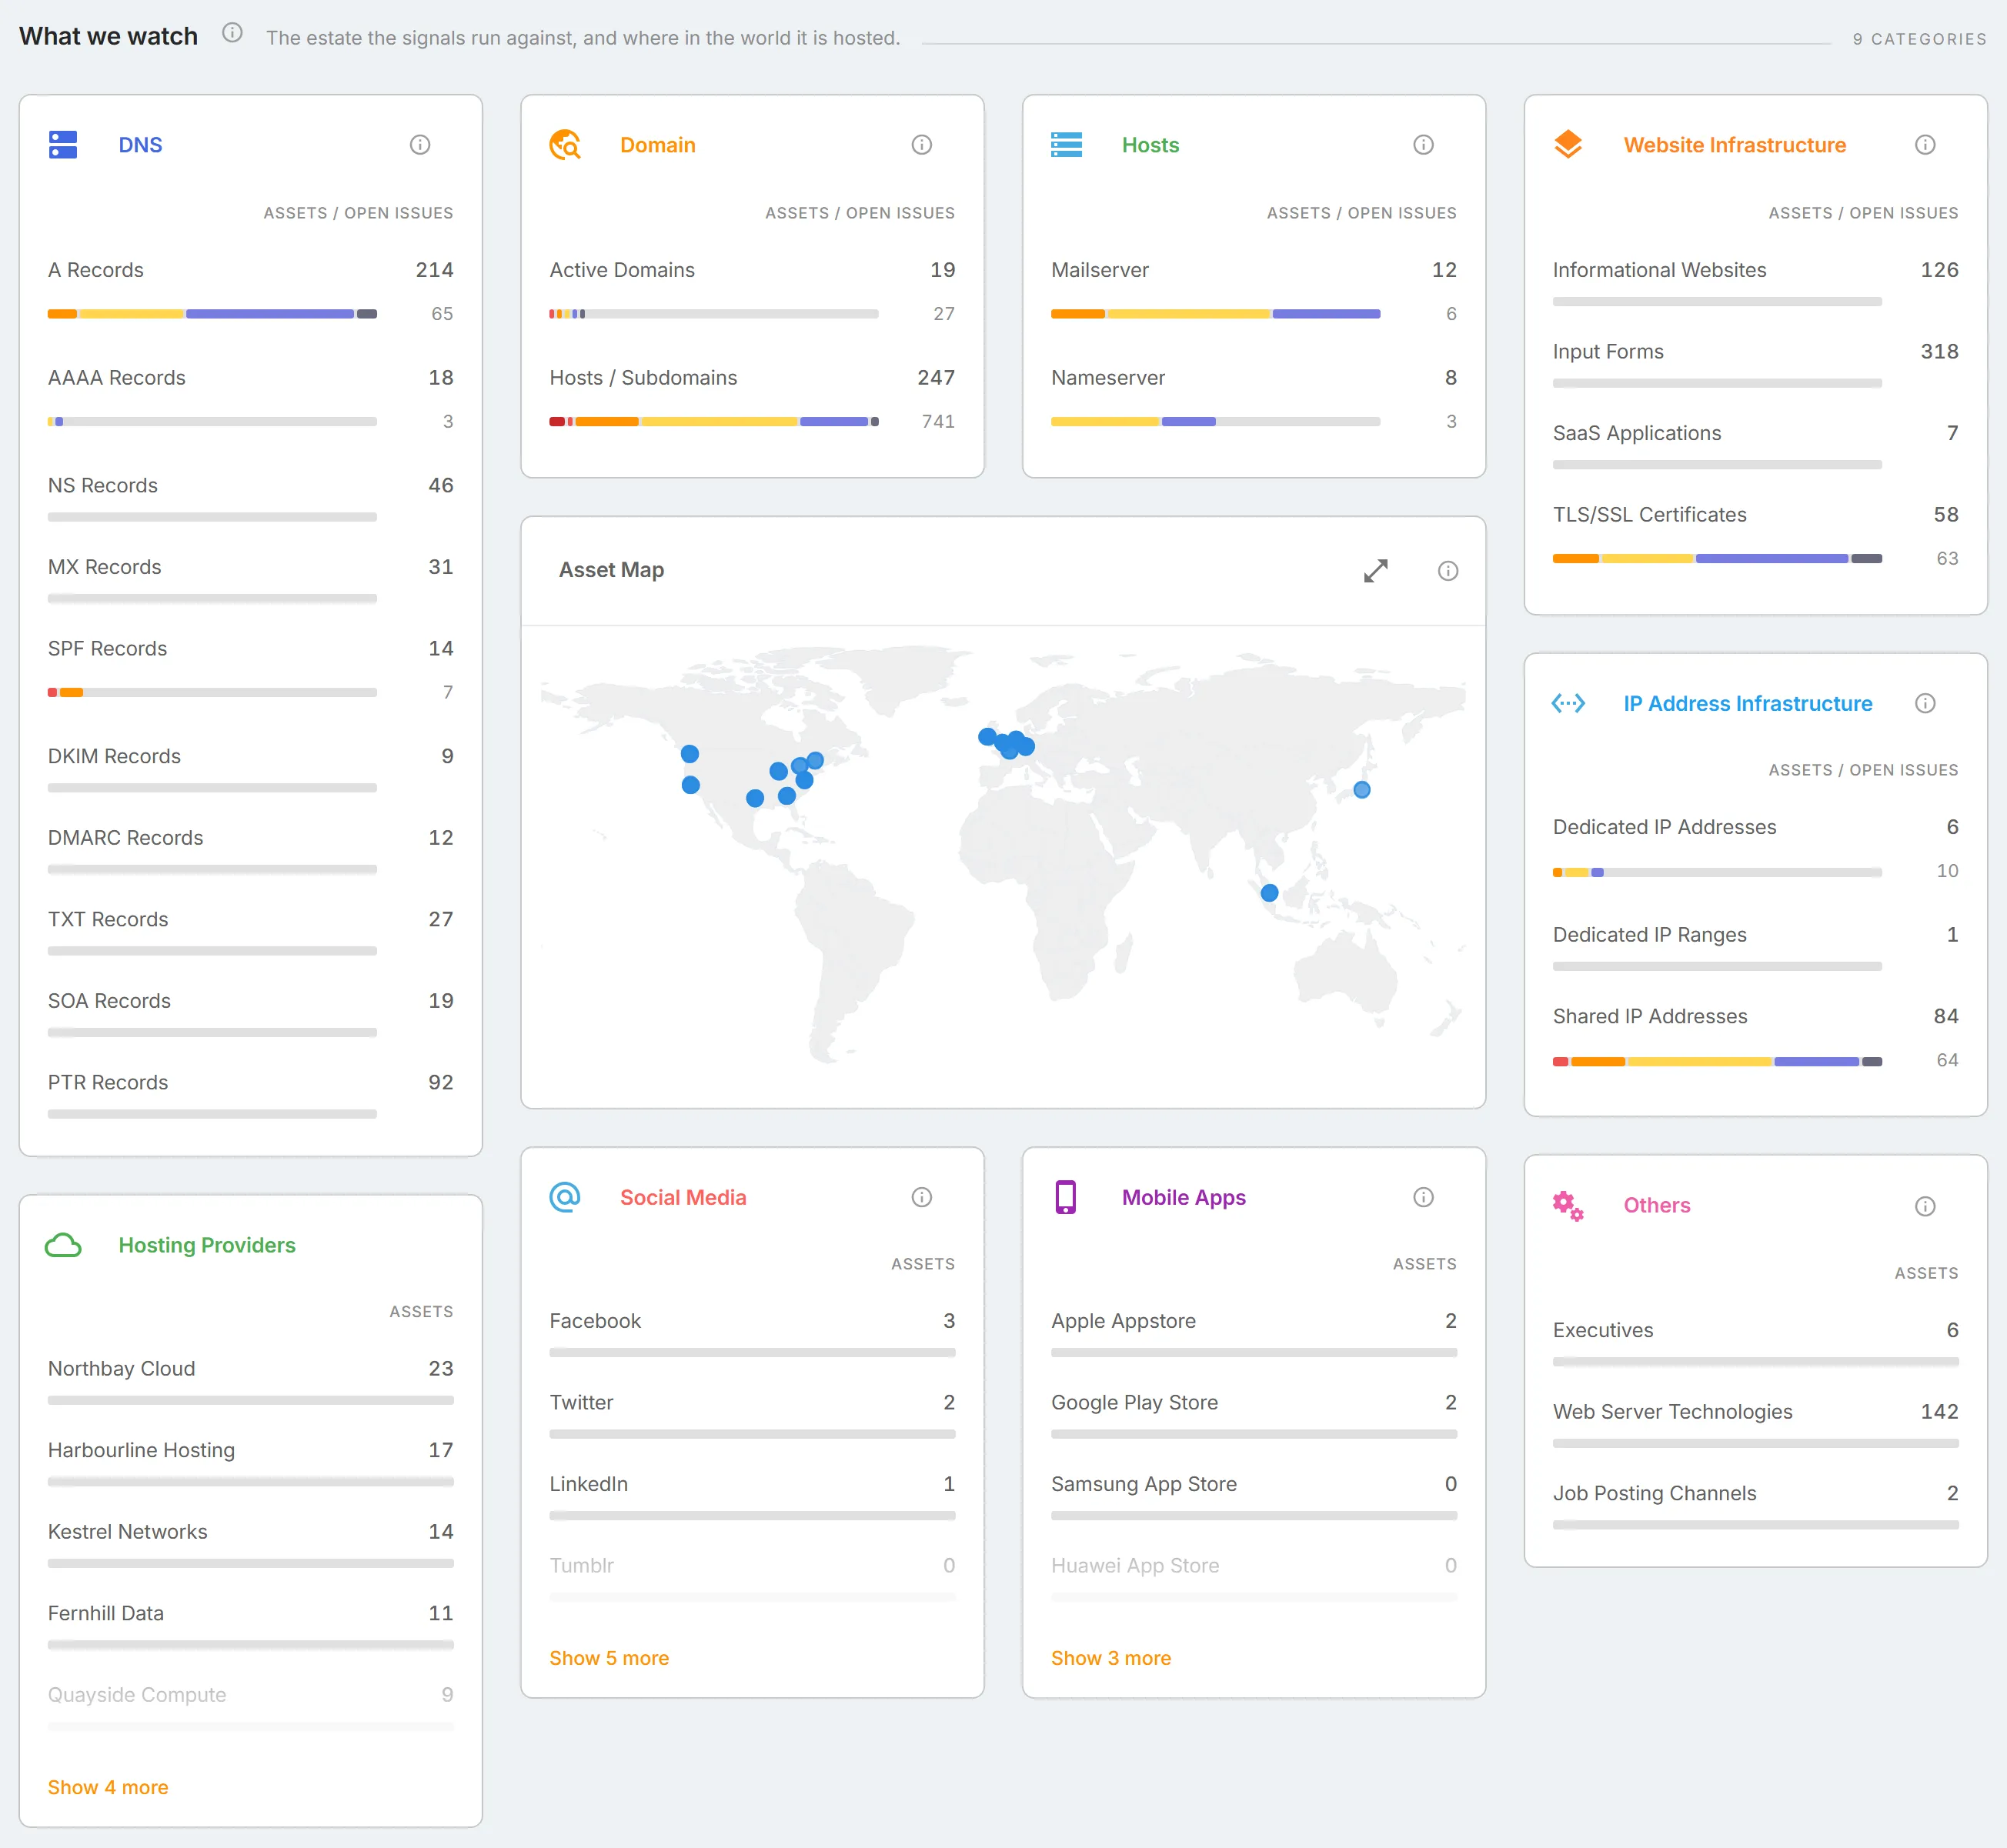This screenshot has height=1848, width=2007.
Task: Select Harbourline Hosting provider
Action: pos(250,1463)
